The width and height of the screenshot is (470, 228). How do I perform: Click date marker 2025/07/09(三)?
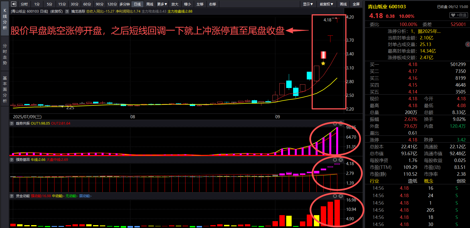coord(27,117)
